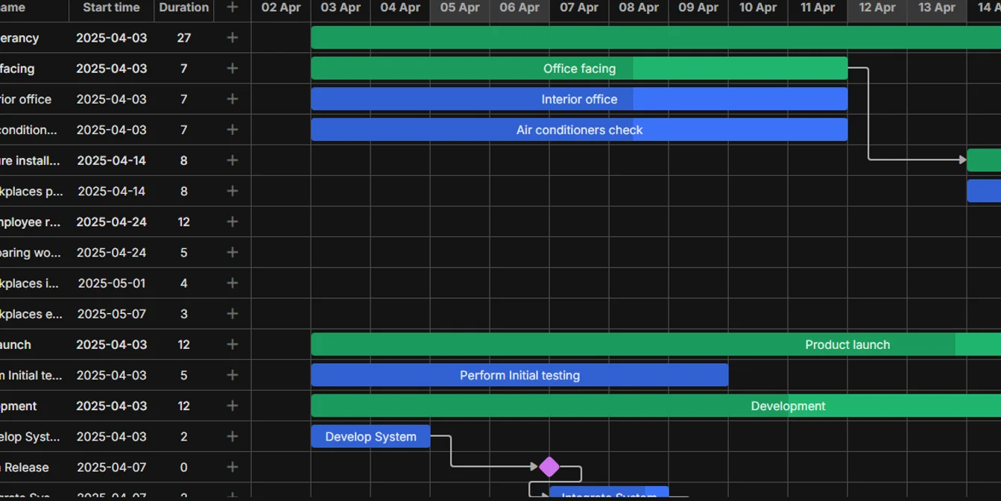Image resolution: width=1001 pixels, height=501 pixels.
Task: Click plus icon in the 'facing' row
Action: pyautogui.click(x=233, y=69)
